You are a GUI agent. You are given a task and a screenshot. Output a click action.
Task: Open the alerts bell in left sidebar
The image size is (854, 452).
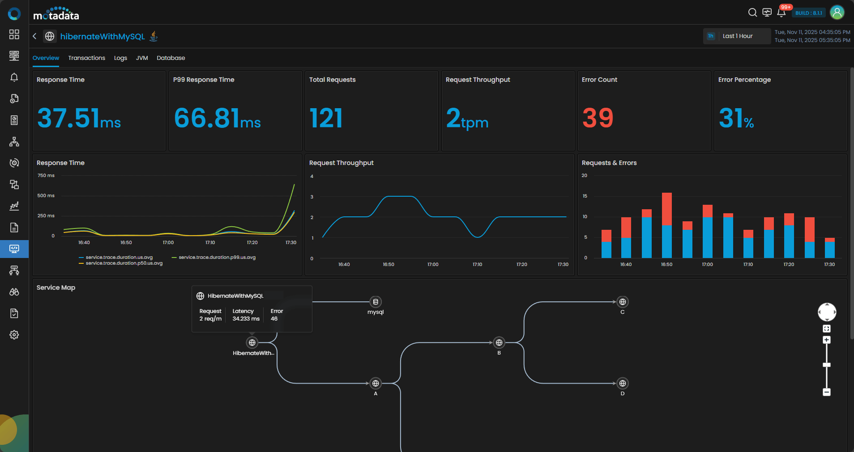(14, 77)
